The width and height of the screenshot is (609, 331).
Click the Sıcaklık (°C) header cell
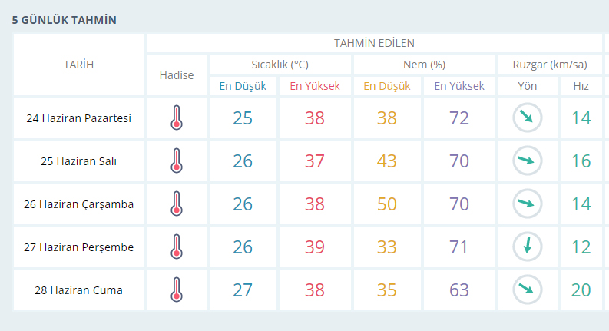click(280, 65)
